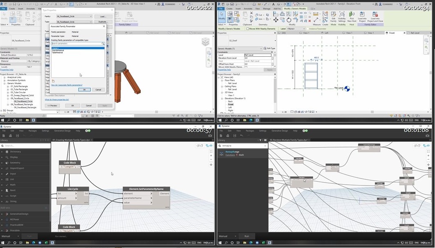Viewport: 435px width, 248px height.
Task: Expand Floor Plans node in top-right Project Browser
Action: click(x=222, y=80)
